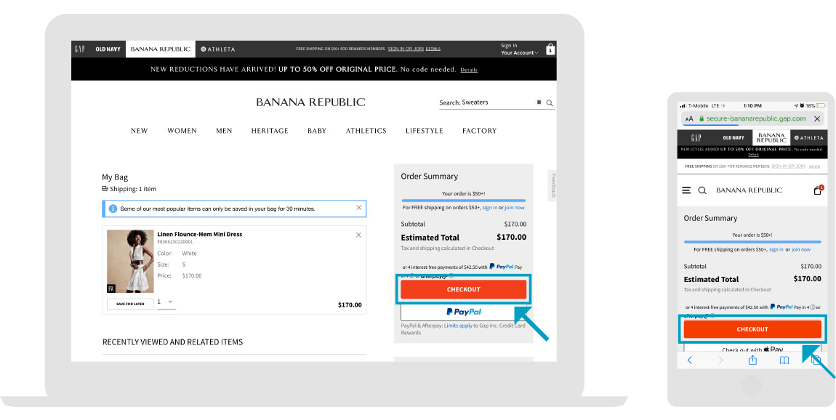Screen dimensions: 836x420
Task: Open the LIFESTYLE menu
Action: [425, 131]
